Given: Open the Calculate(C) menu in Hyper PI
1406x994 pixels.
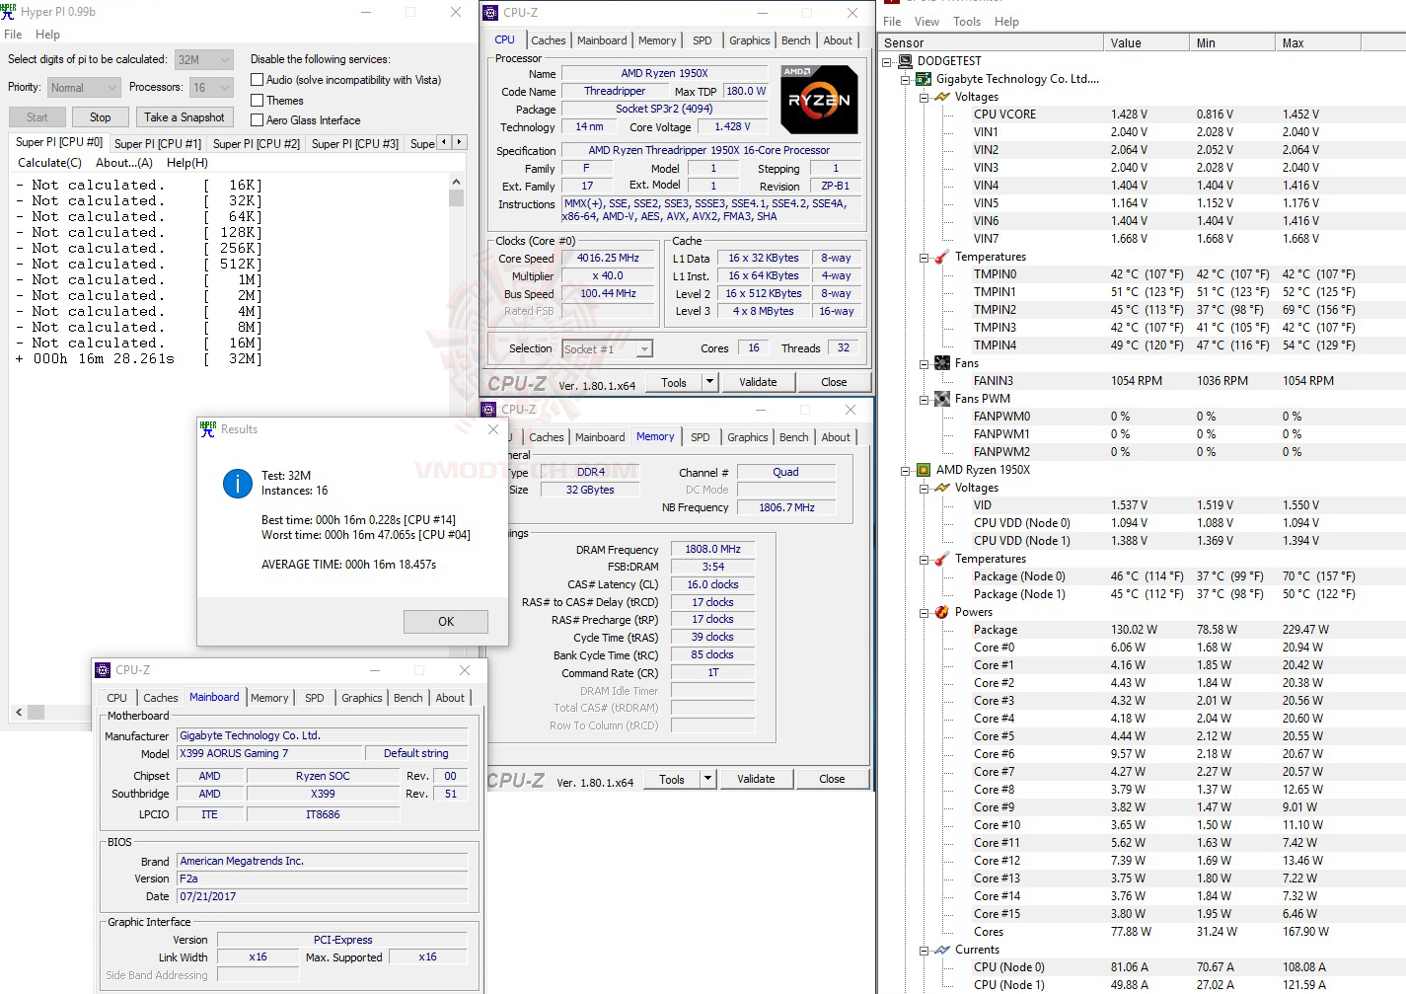Looking at the screenshot, I should (49, 163).
